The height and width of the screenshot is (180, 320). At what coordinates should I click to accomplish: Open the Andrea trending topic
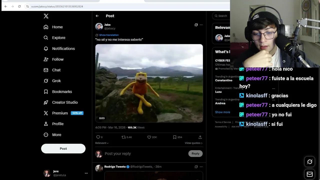click(220, 103)
